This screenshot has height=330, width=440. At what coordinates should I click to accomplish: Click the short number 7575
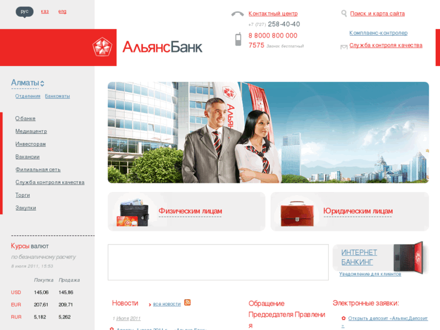pyautogui.click(x=256, y=45)
